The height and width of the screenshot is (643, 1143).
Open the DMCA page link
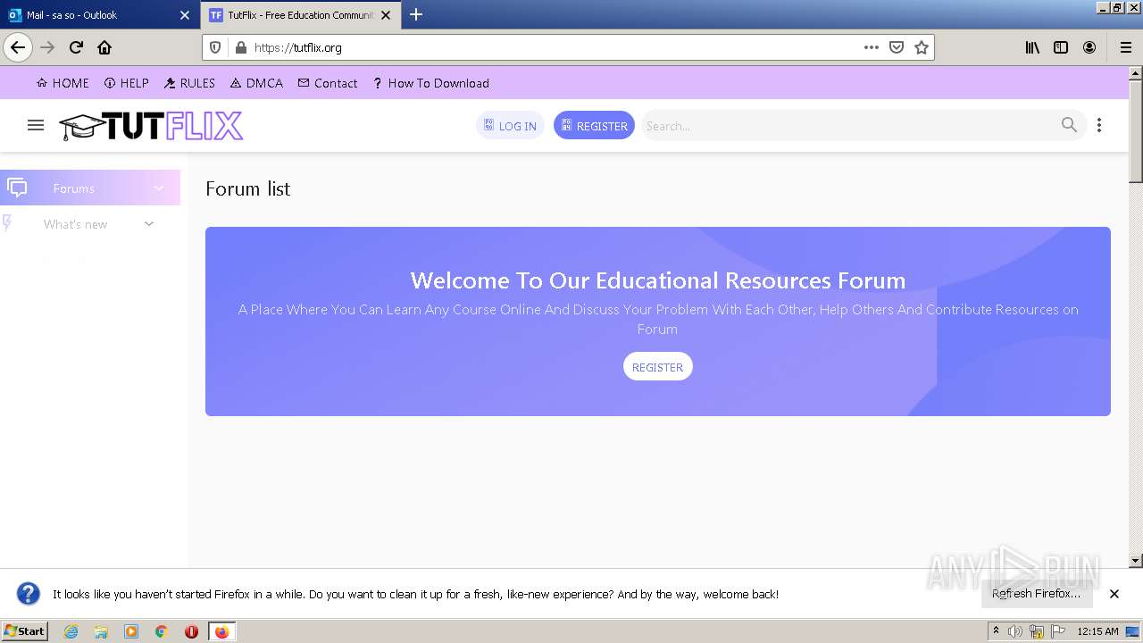(x=257, y=83)
